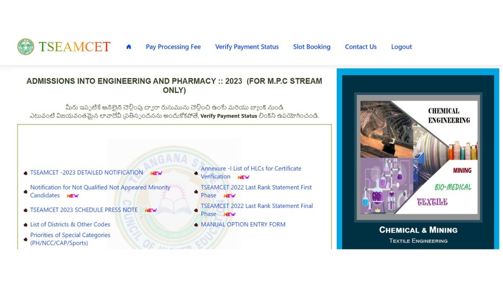Open the Manual Option Entry Form

click(x=243, y=224)
